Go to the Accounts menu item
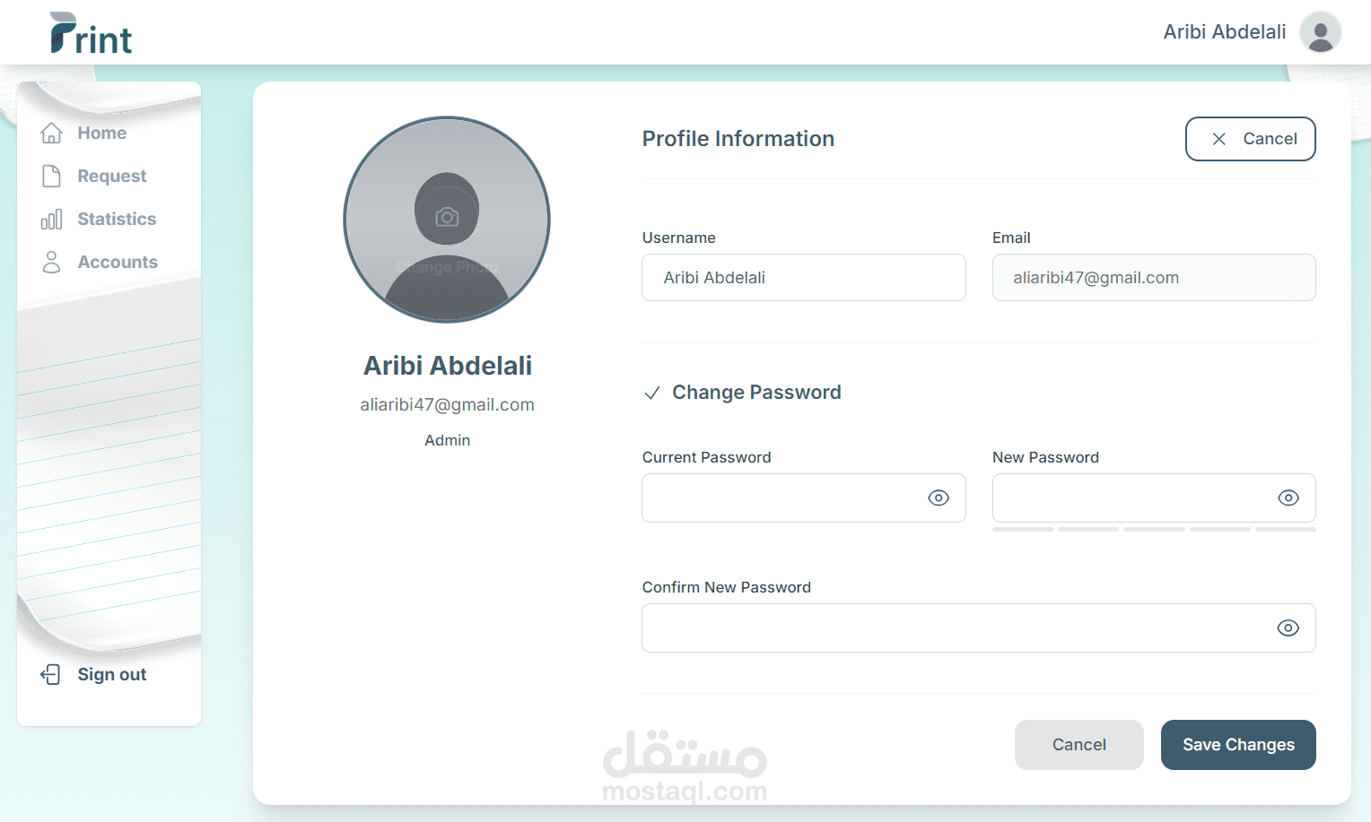1371x822 pixels. point(118,262)
